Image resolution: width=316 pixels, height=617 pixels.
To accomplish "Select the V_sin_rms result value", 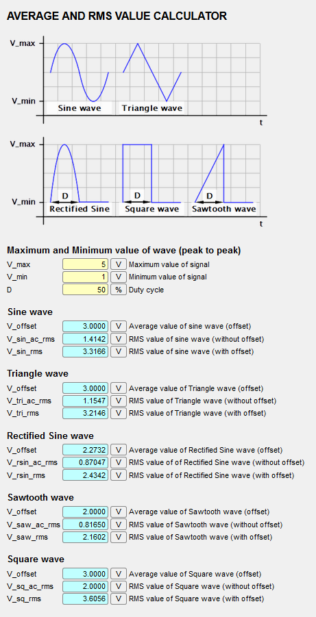I will point(85,351).
